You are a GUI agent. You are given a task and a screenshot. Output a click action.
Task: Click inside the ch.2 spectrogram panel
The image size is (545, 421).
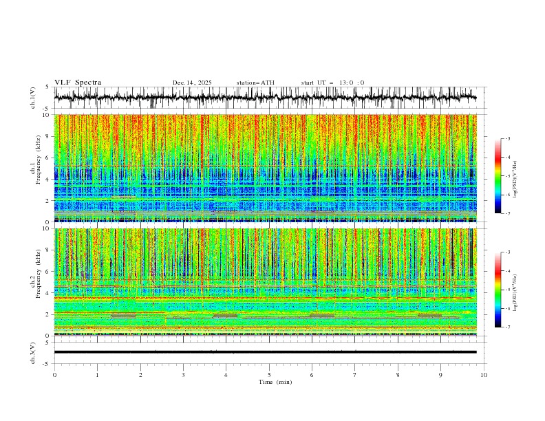[x=265, y=282]
